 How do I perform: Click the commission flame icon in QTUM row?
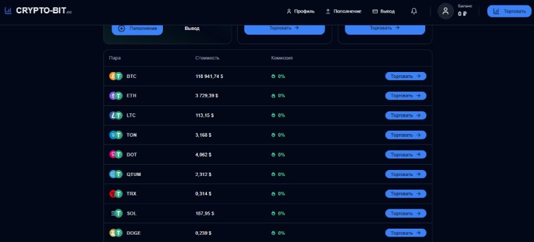(273, 174)
